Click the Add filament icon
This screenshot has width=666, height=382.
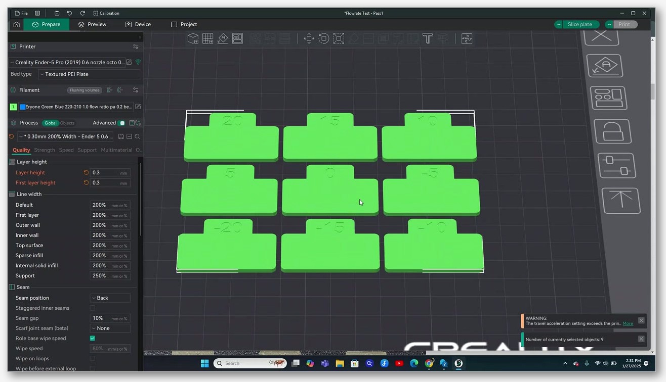109,90
